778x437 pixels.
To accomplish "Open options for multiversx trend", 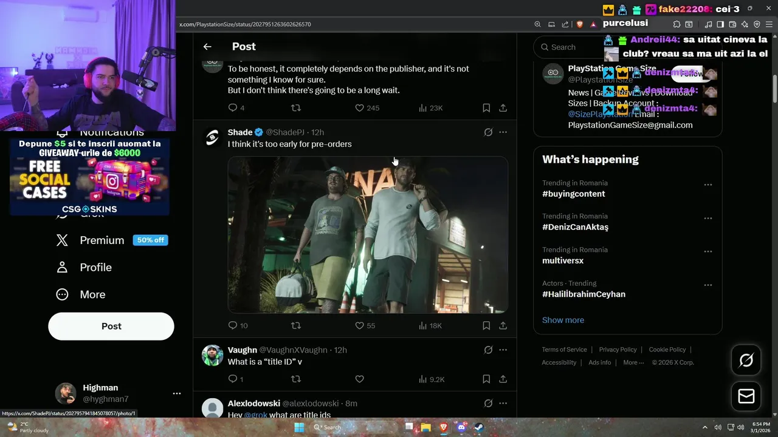I will pyautogui.click(x=708, y=251).
